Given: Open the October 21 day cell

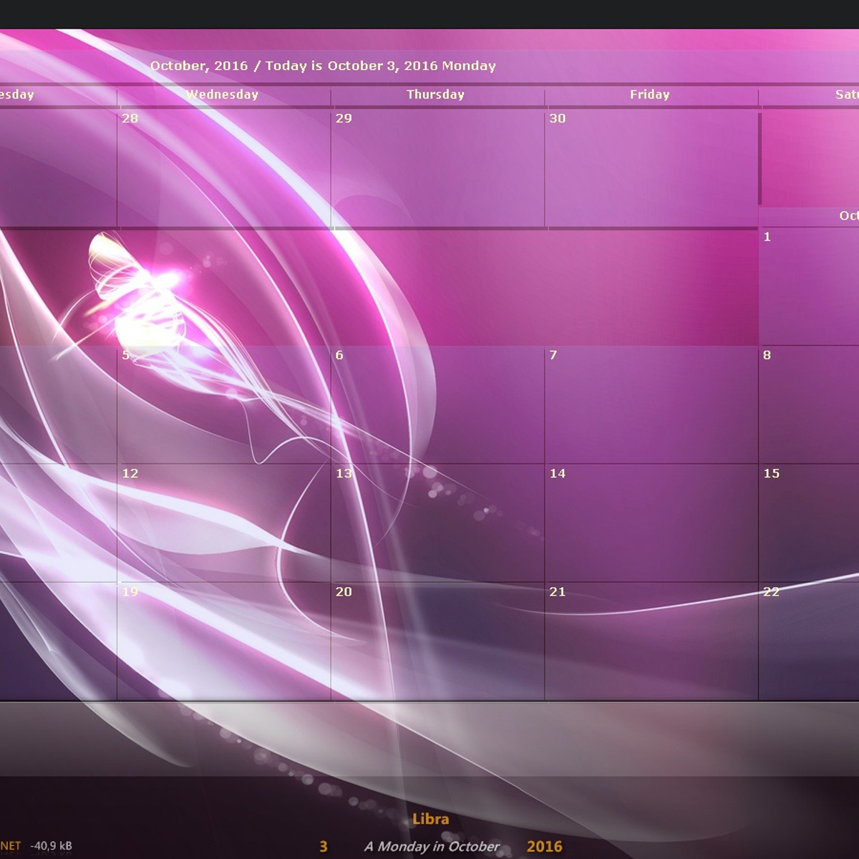Looking at the screenshot, I should [x=651, y=641].
